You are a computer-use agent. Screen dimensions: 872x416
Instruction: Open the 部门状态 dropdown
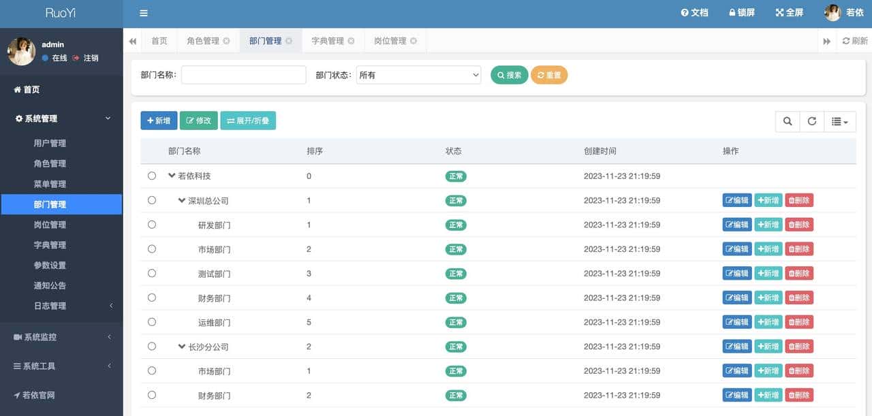pyautogui.click(x=418, y=75)
